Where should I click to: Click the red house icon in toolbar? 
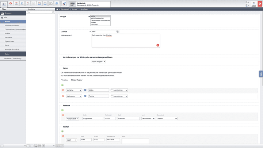10,4
